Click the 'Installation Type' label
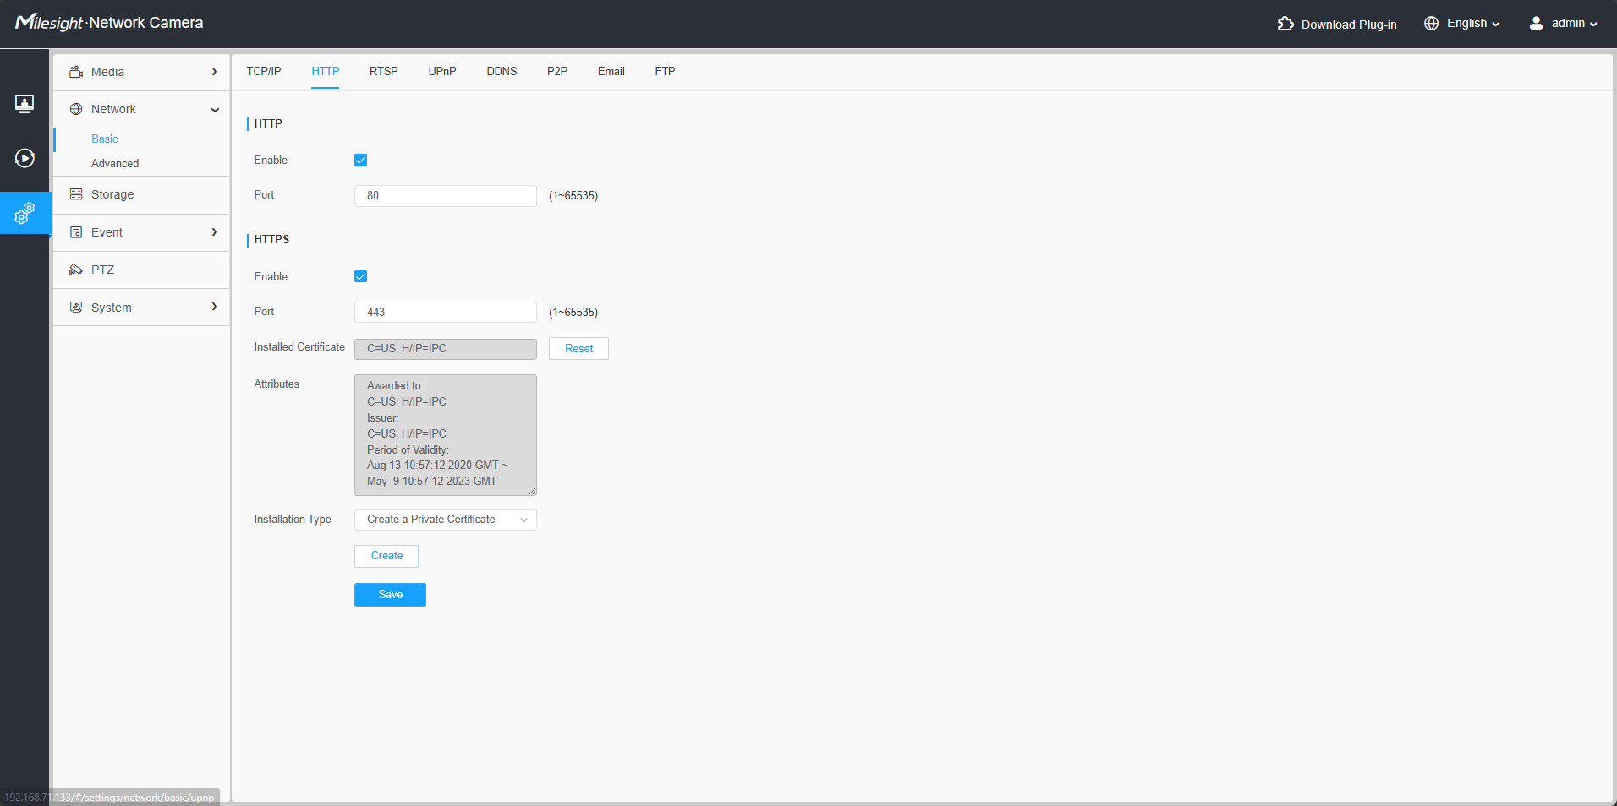This screenshot has height=806, width=1617. pos(293,520)
